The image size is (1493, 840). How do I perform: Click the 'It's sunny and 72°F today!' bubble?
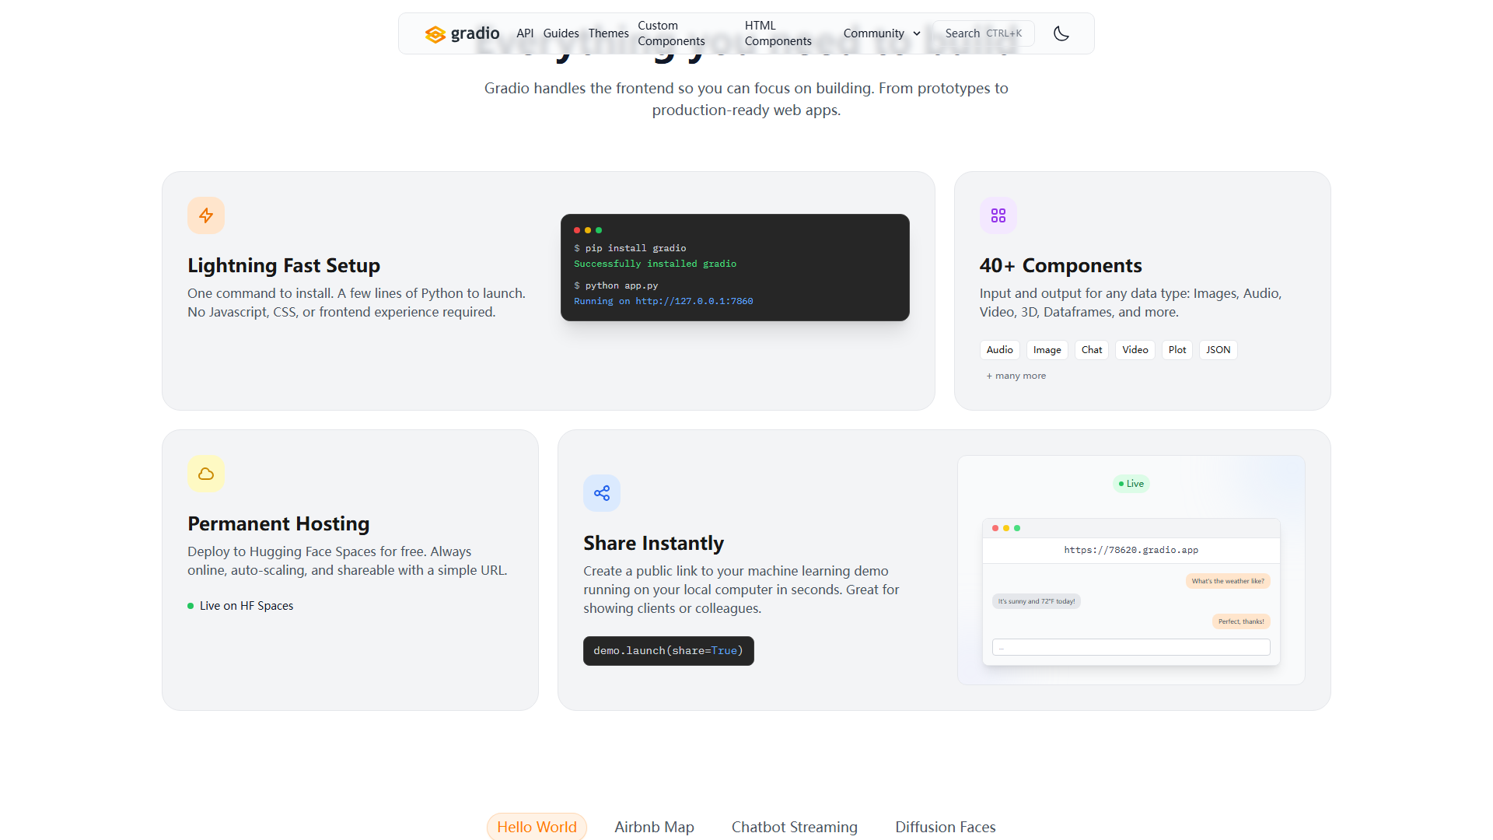point(1037,601)
